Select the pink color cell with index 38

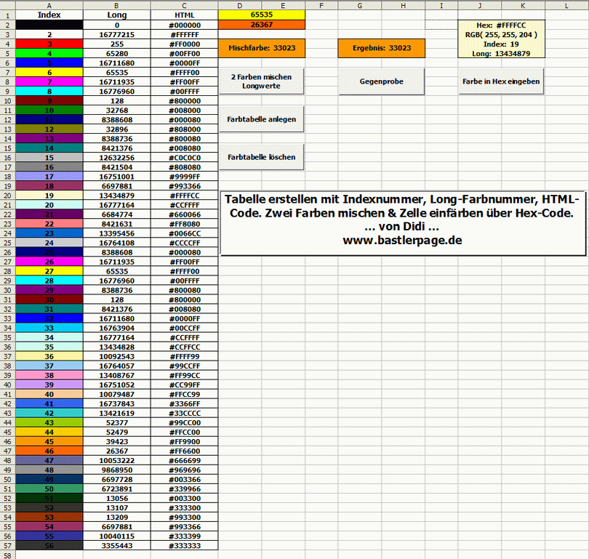click(49, 375)
